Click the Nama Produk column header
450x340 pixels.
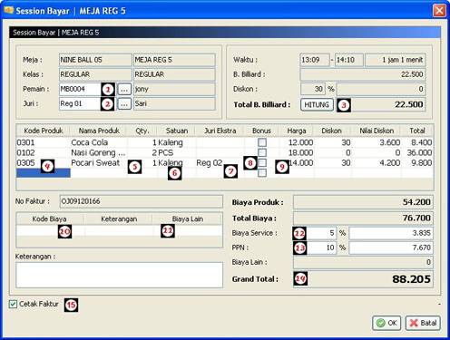[x=99, y=131]
